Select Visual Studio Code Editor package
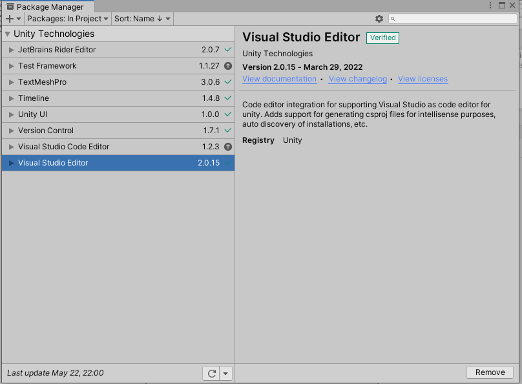 pyautogui.click(x=118, y=147)
